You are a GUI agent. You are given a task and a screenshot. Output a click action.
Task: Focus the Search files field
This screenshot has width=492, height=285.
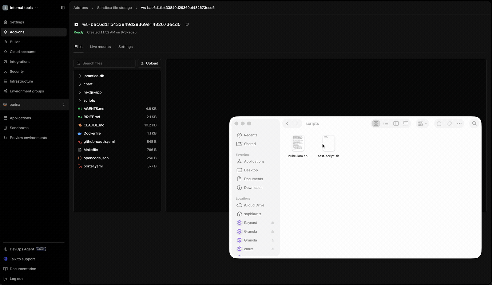(x=105, y=63)
